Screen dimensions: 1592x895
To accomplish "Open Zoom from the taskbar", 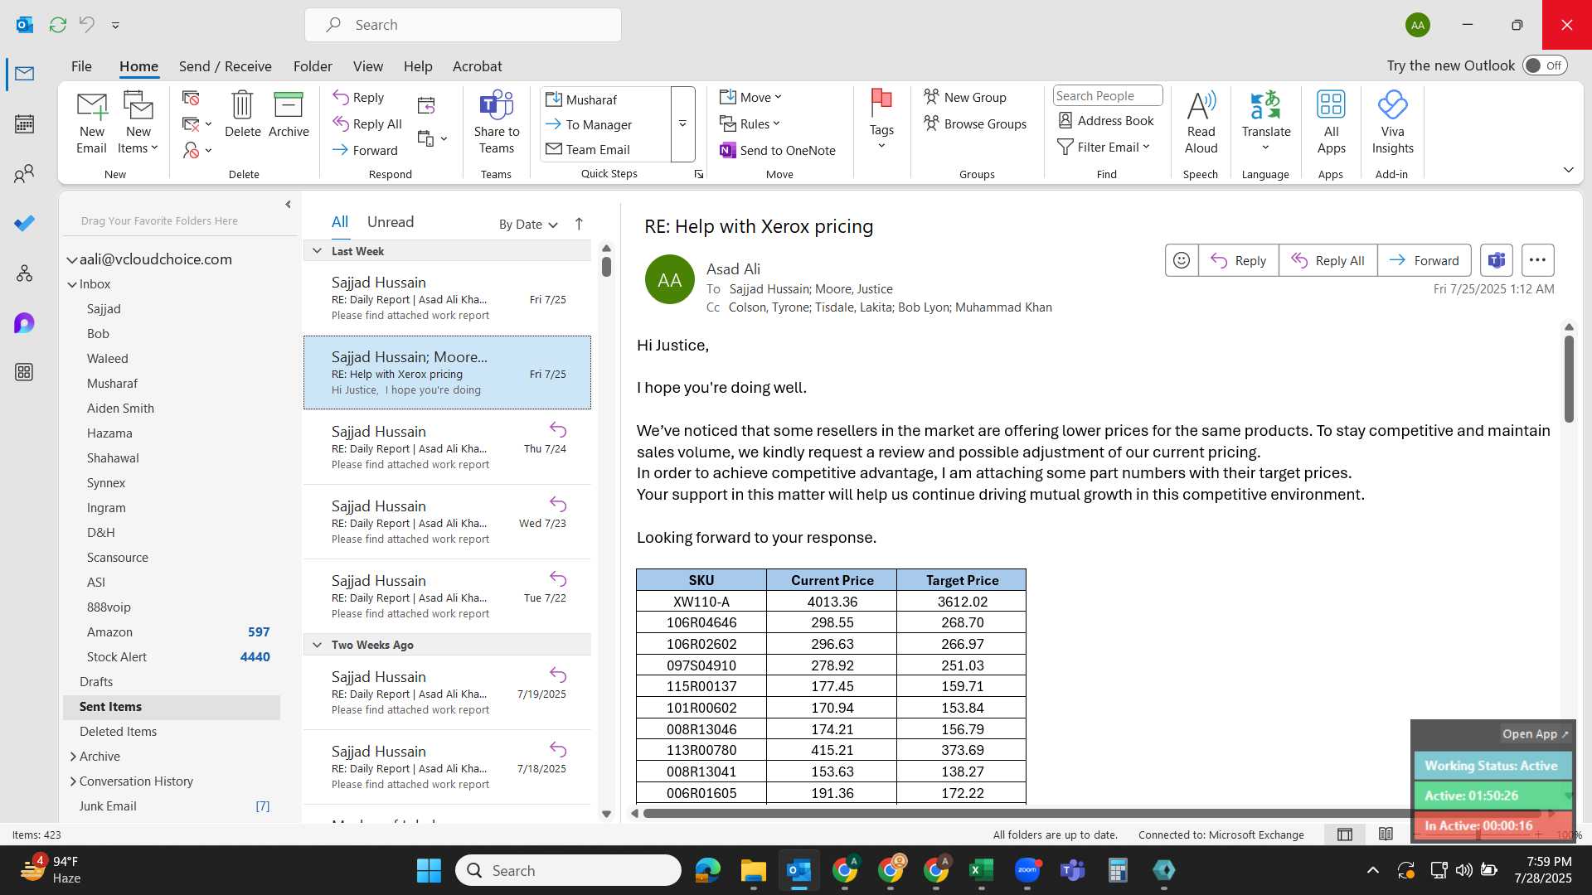I will 1027,870.
